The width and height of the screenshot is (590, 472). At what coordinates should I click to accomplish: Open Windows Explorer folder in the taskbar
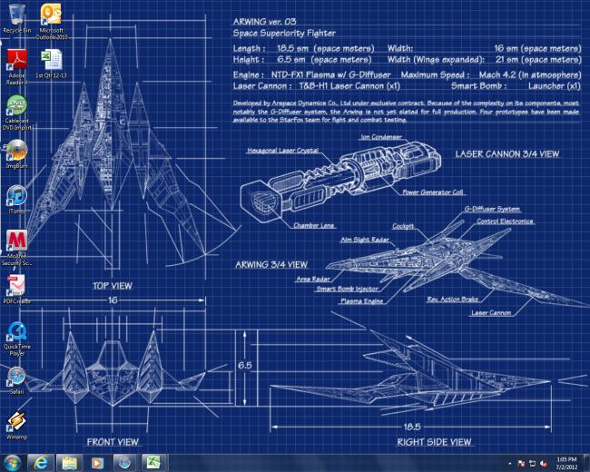69,463
